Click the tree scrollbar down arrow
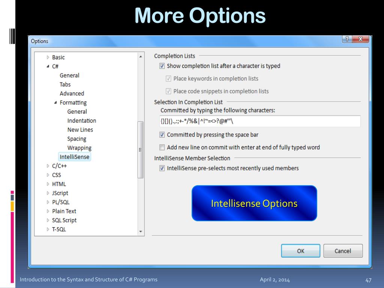The height and width of the screenshot is (288, 384). click(x=141, y=231)
